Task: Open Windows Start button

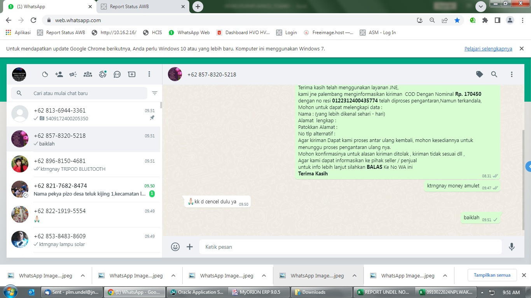Action: [x=10, y=292]
